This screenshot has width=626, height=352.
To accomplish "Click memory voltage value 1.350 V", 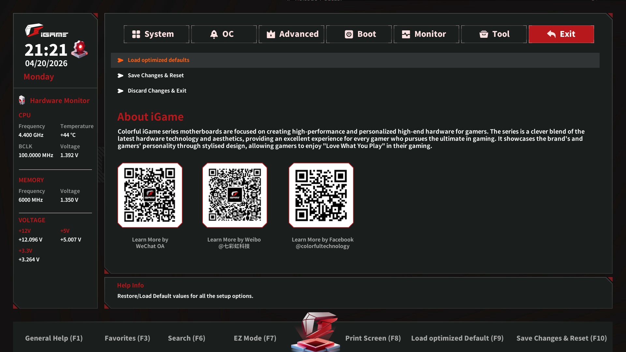I will tap(69, 200).
